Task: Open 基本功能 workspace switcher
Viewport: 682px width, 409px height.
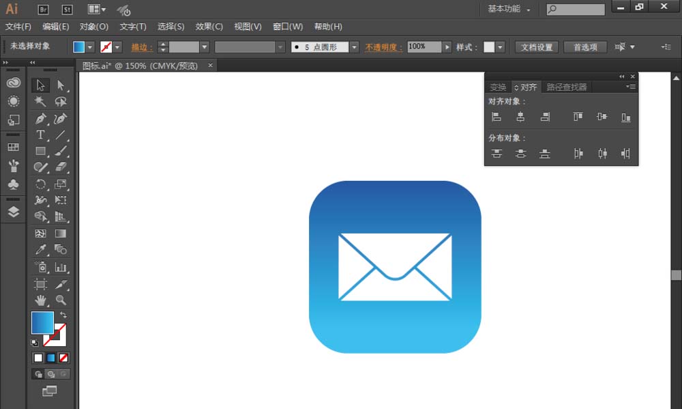Action: (509, 9)
